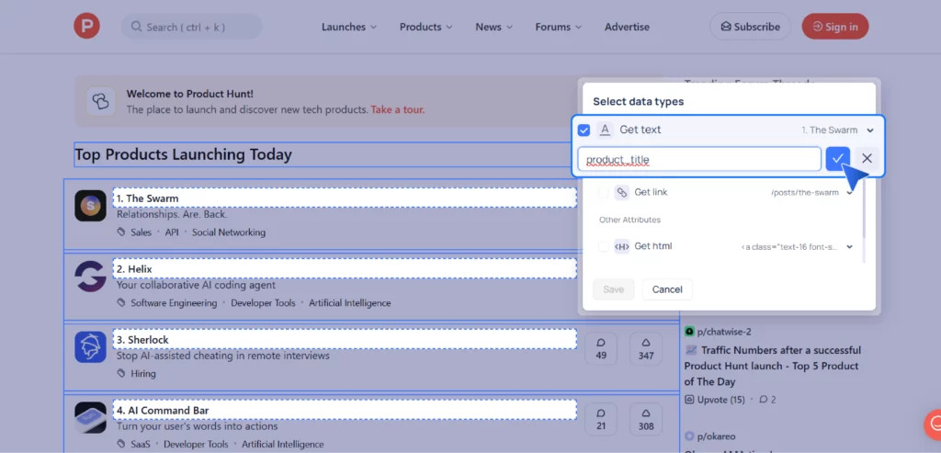Screen dimensions: 941x453
Task: Click the orange chat widget icon
Action: point(933,424)
